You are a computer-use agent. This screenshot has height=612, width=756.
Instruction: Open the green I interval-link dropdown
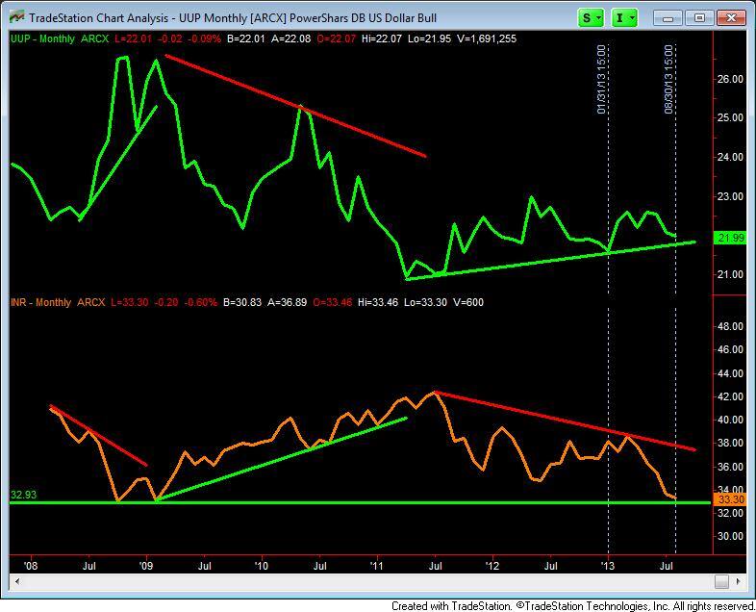(x=625, y=17)
